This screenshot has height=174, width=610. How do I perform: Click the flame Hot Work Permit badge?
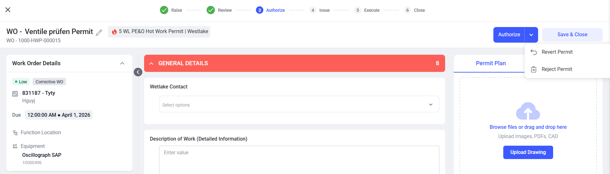[159, 31]
